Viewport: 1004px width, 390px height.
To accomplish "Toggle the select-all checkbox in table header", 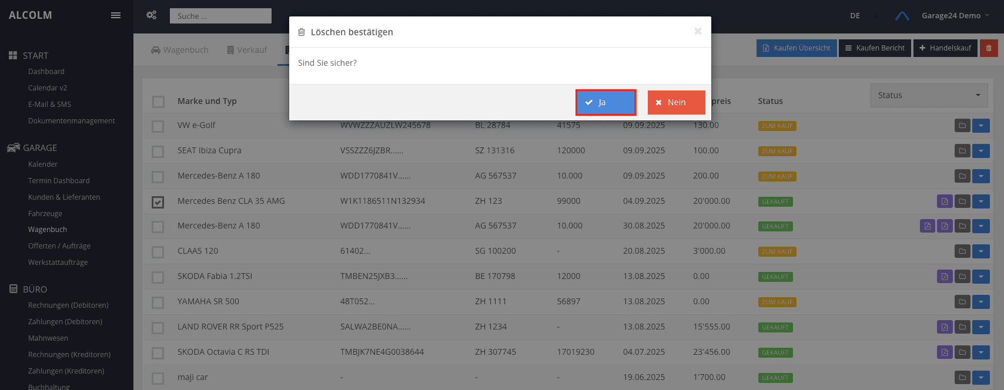I will coord(158,102).
